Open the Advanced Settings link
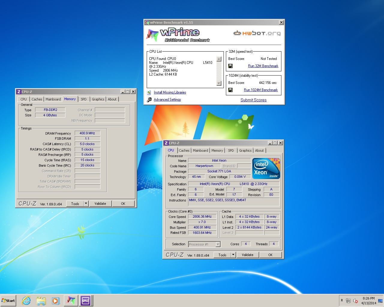Screen dimensions: 384x307 coord(167,100)
